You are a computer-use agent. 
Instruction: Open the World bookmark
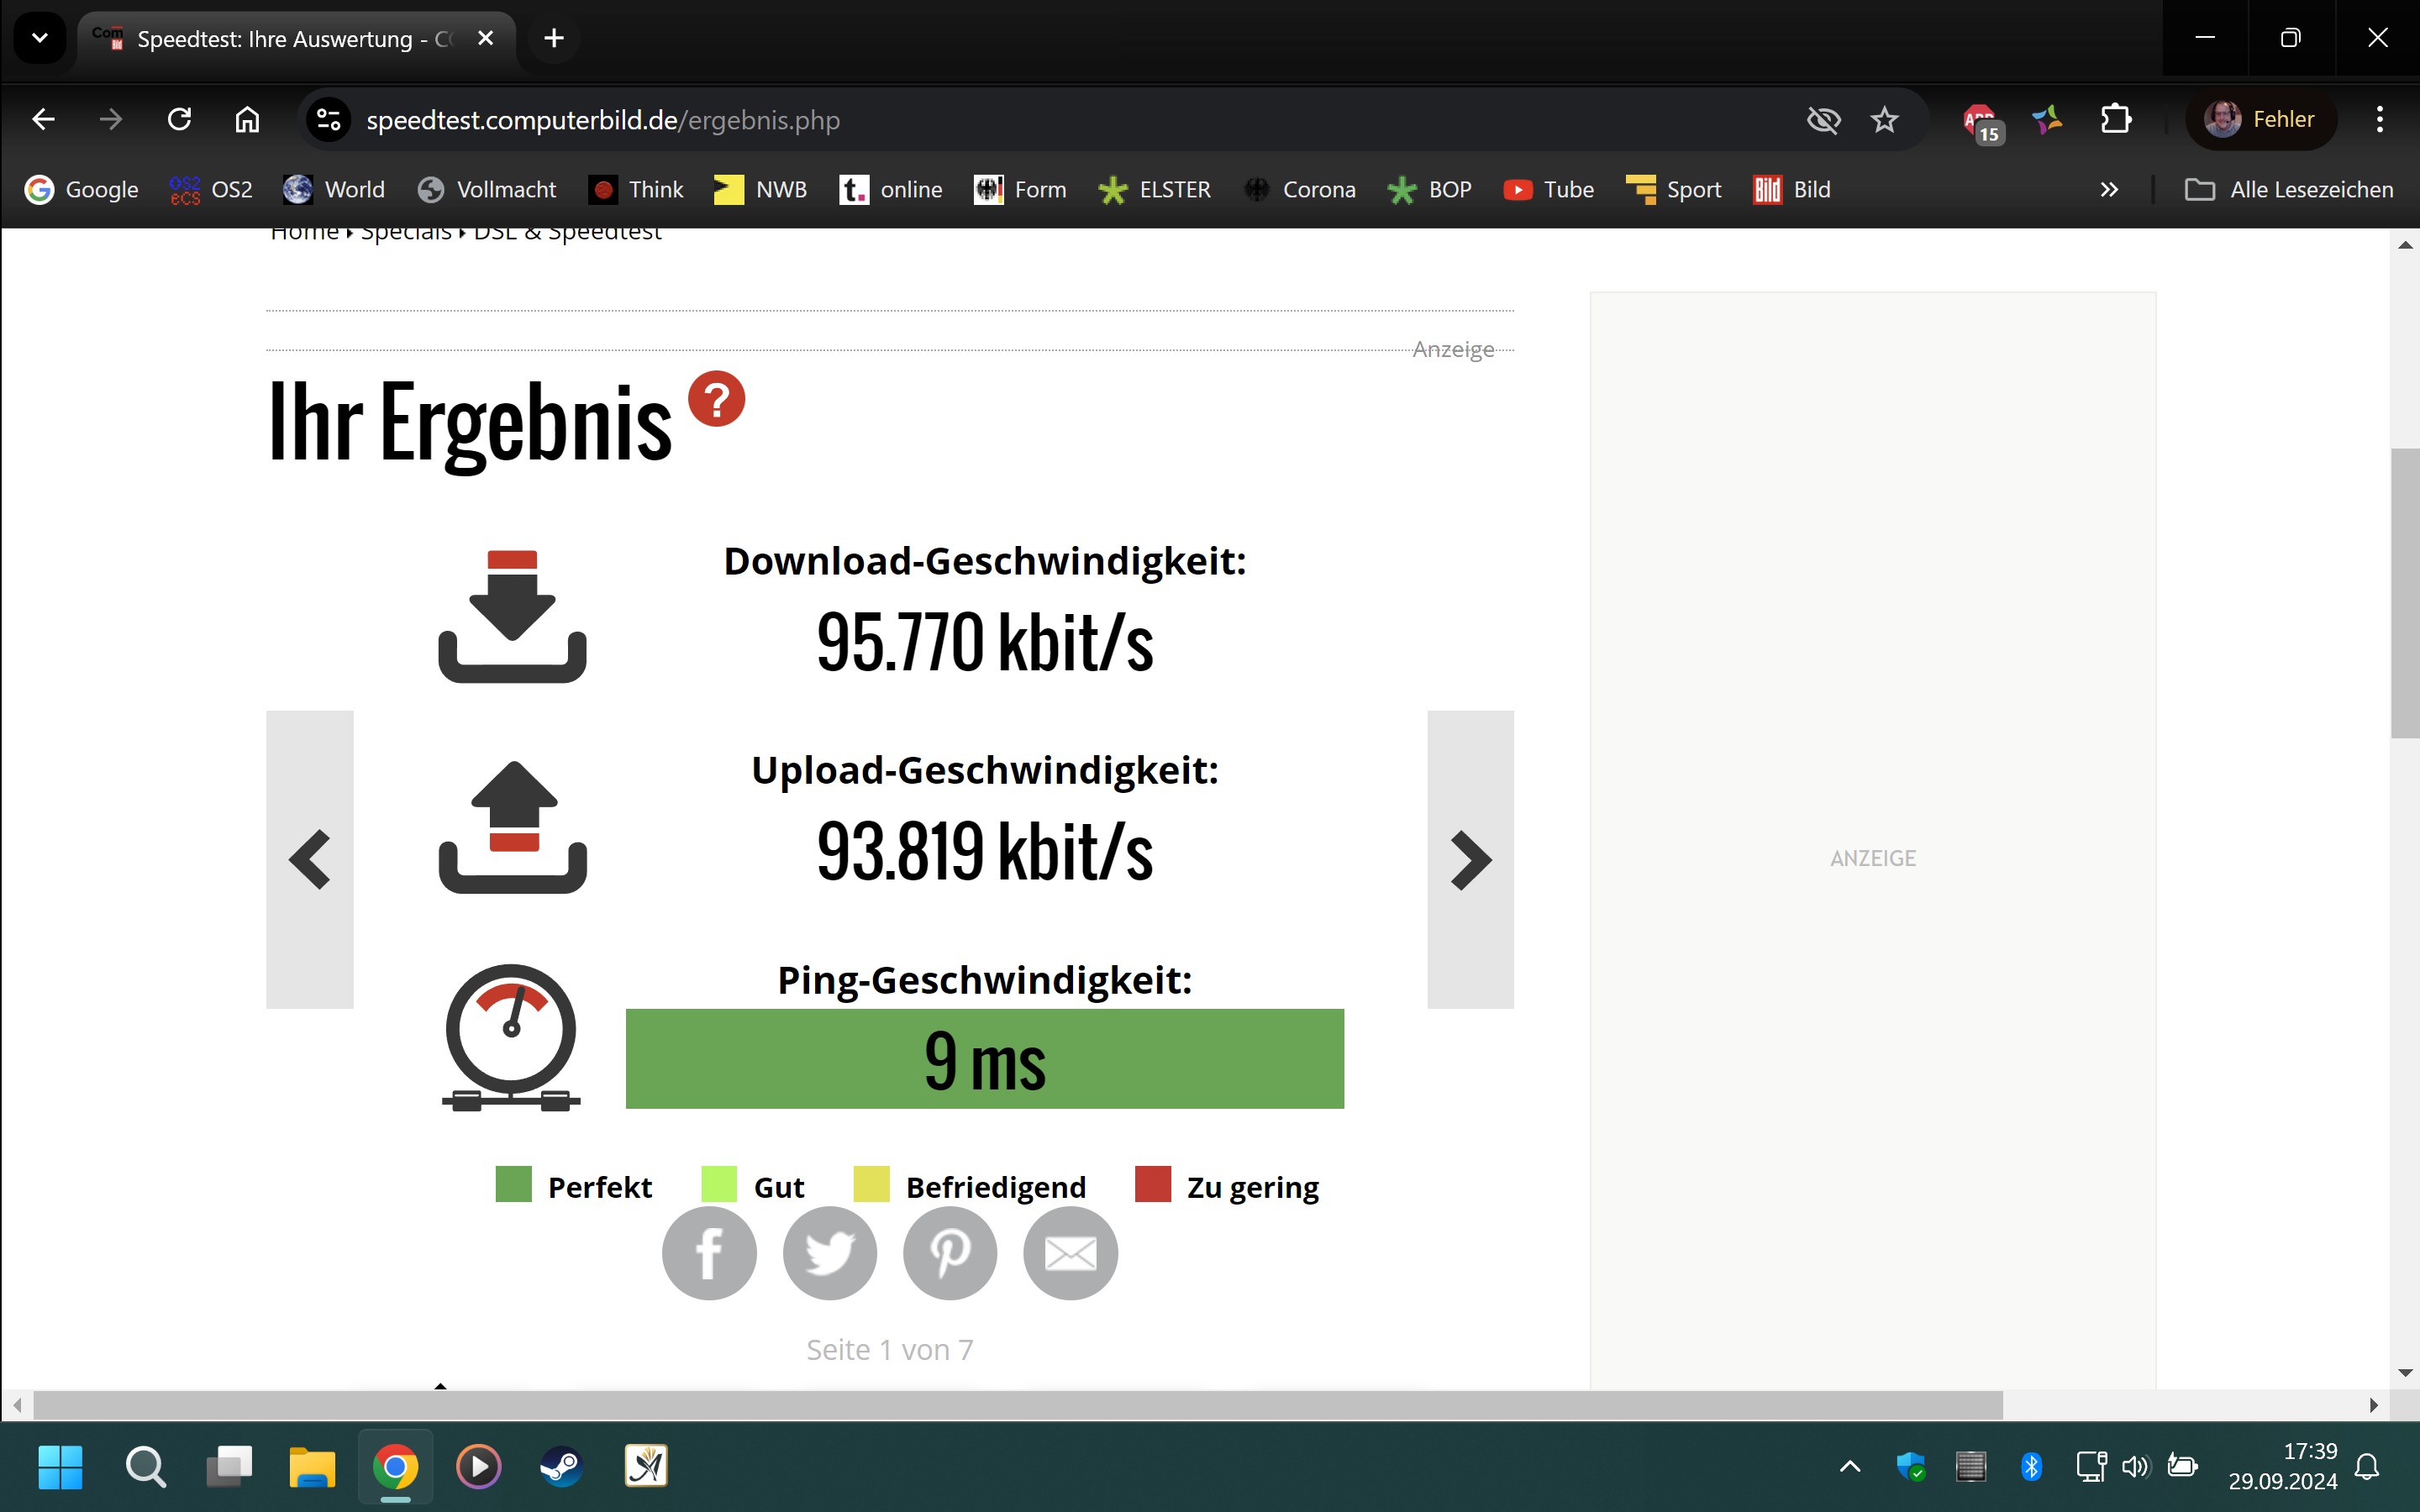tap(334, 189)
